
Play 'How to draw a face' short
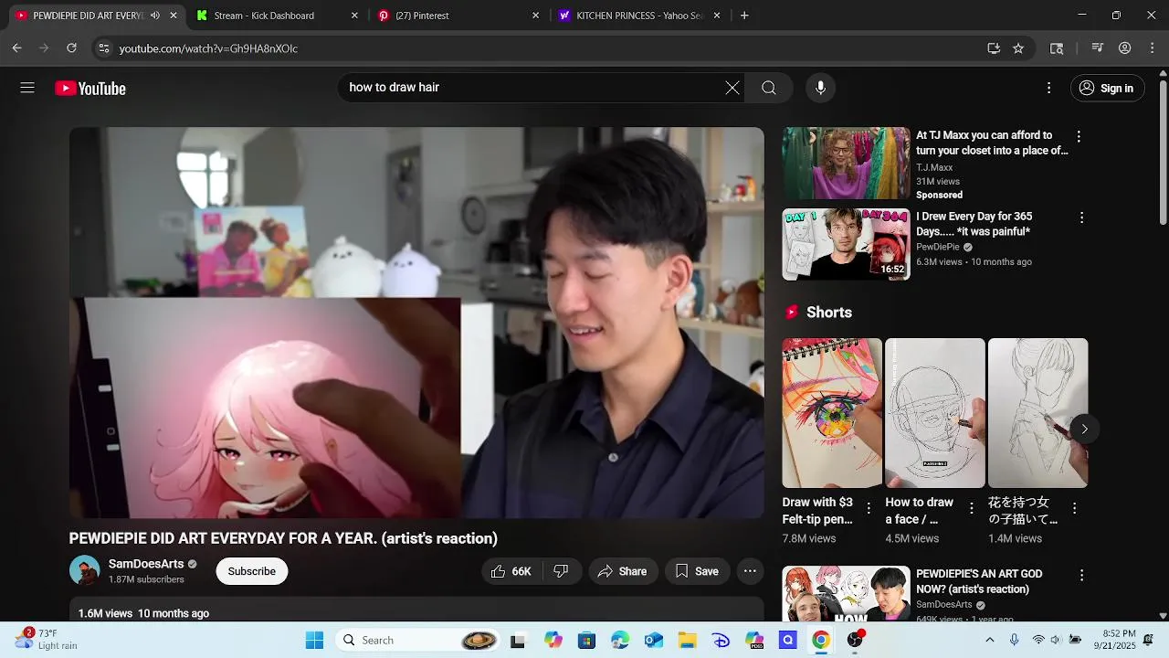(x=935, y=413)
